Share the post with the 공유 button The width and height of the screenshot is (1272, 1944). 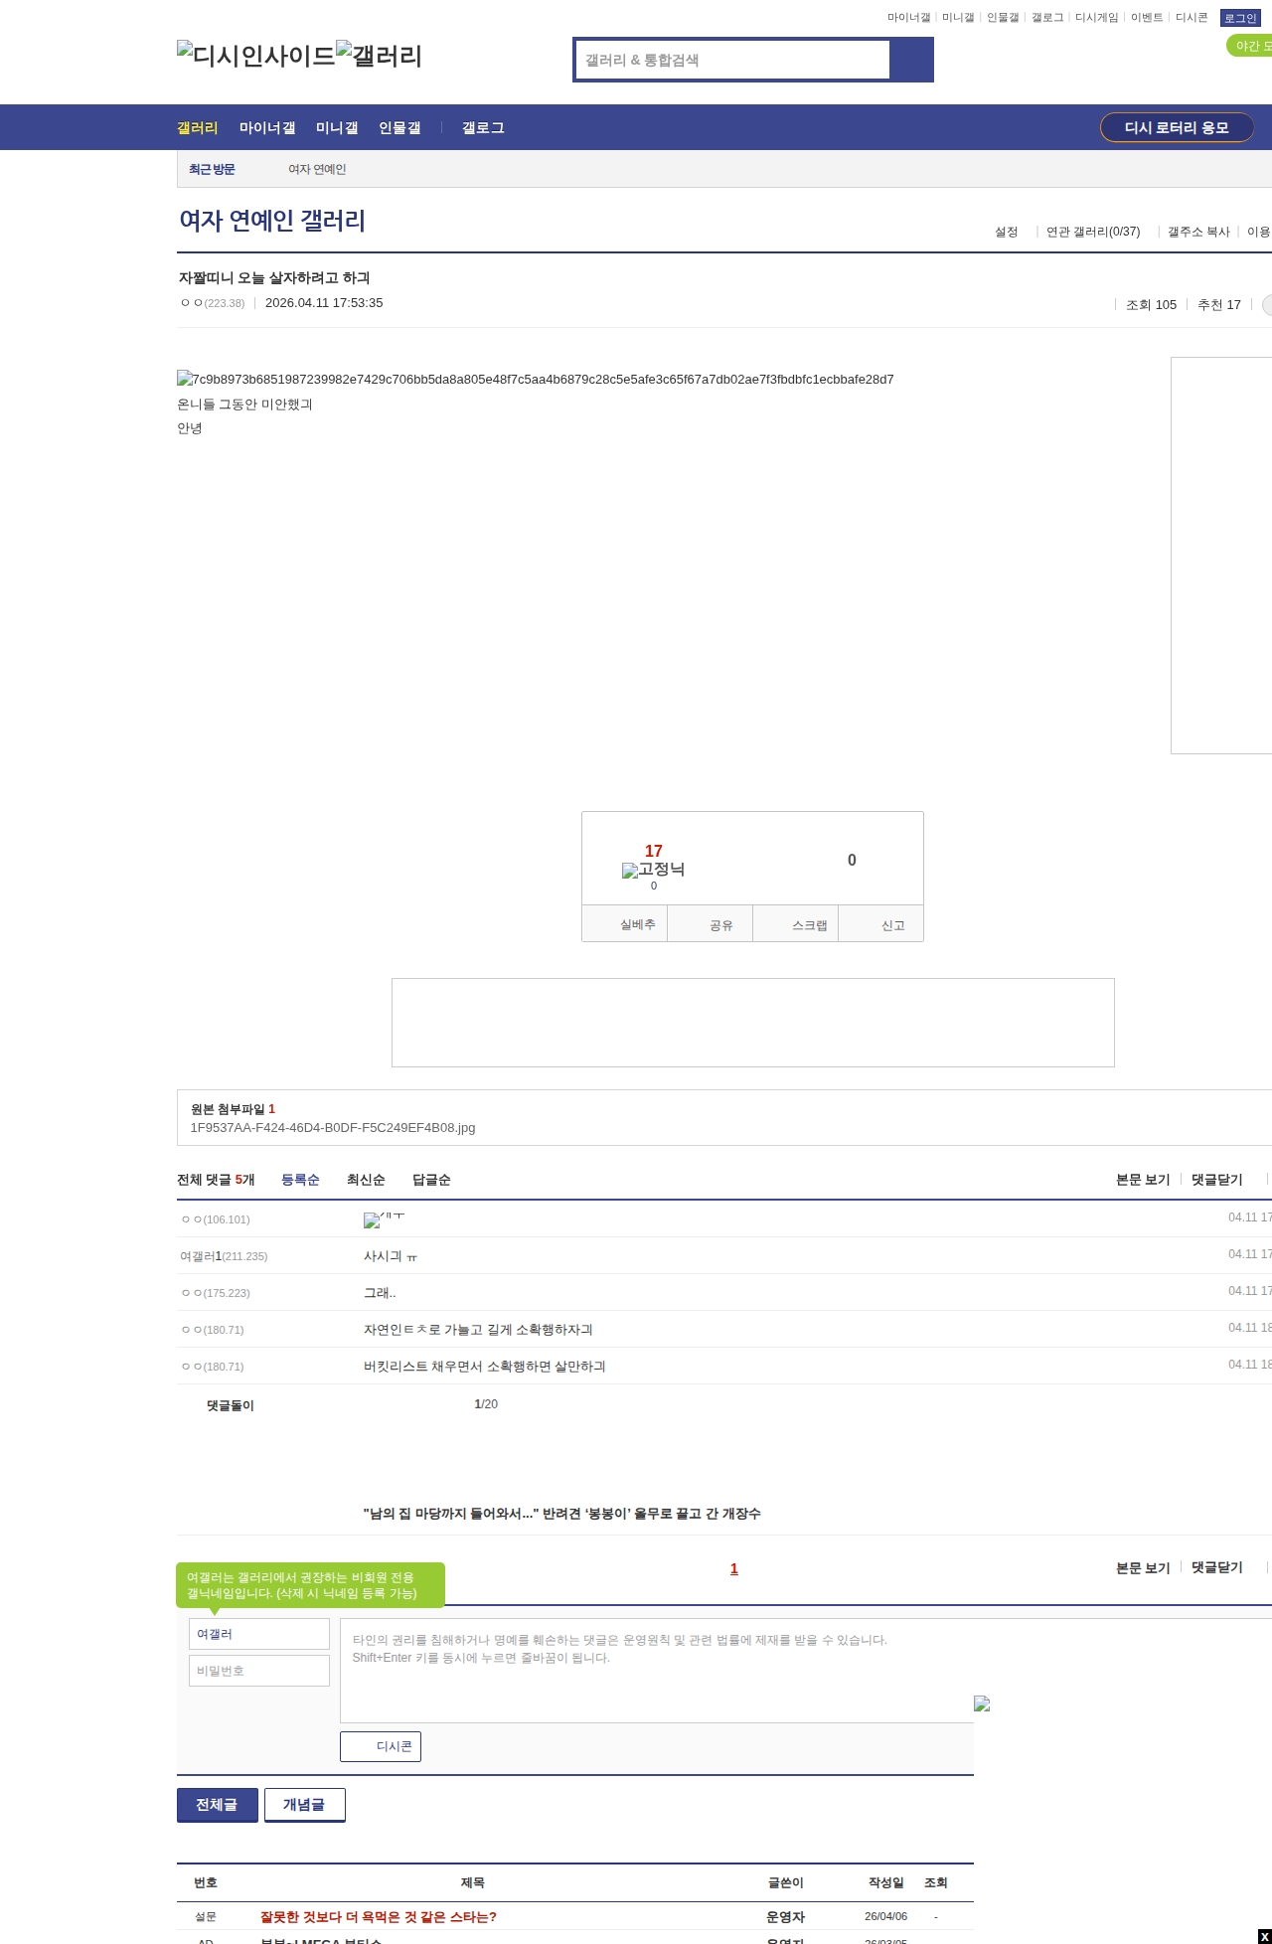click(710, 924)
